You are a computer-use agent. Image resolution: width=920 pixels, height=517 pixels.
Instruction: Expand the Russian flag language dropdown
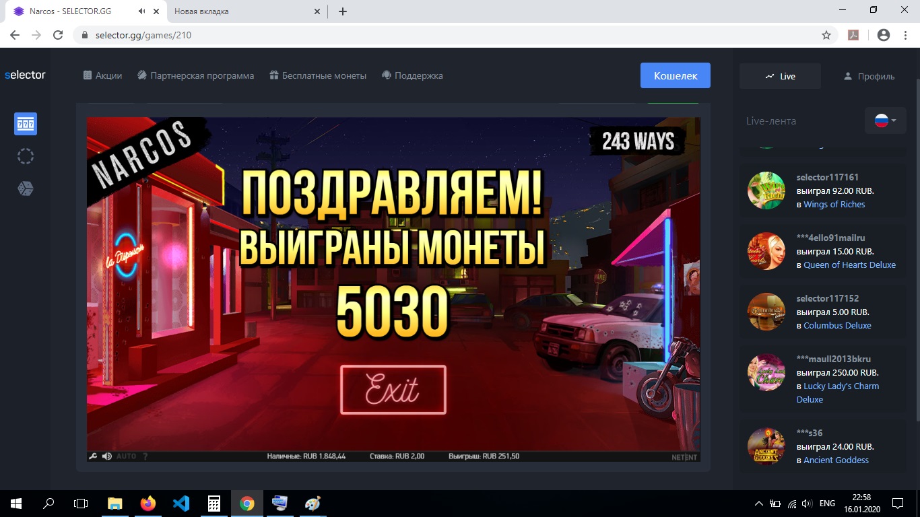pos(886,120)
